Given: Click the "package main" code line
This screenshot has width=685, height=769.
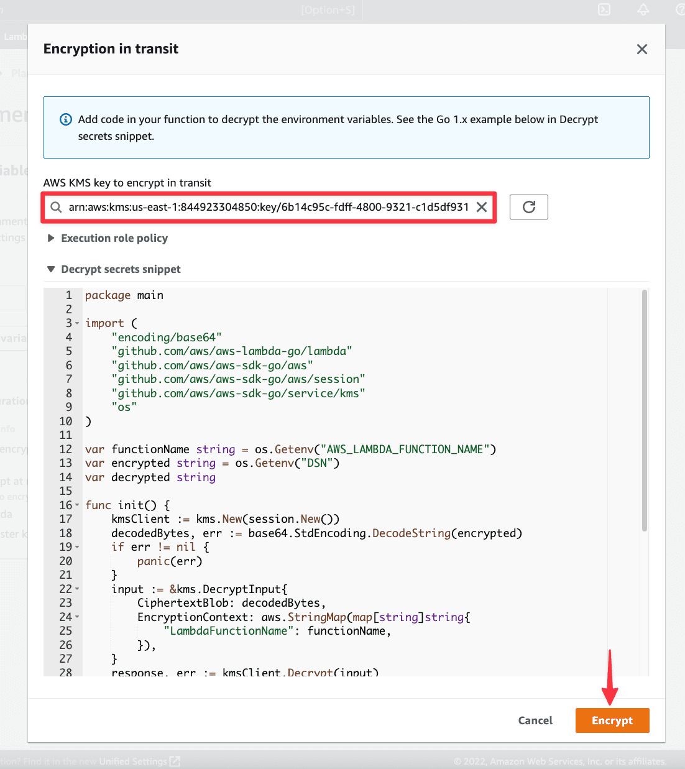Looking at the screenshot, I should click(124, 295).
